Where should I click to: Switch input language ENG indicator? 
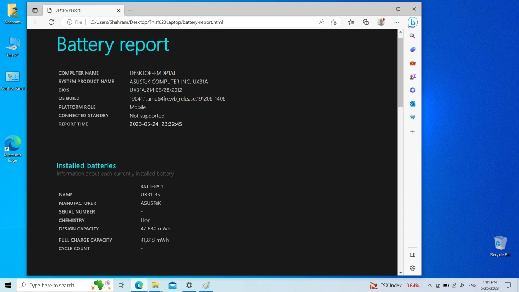point(473,285)
